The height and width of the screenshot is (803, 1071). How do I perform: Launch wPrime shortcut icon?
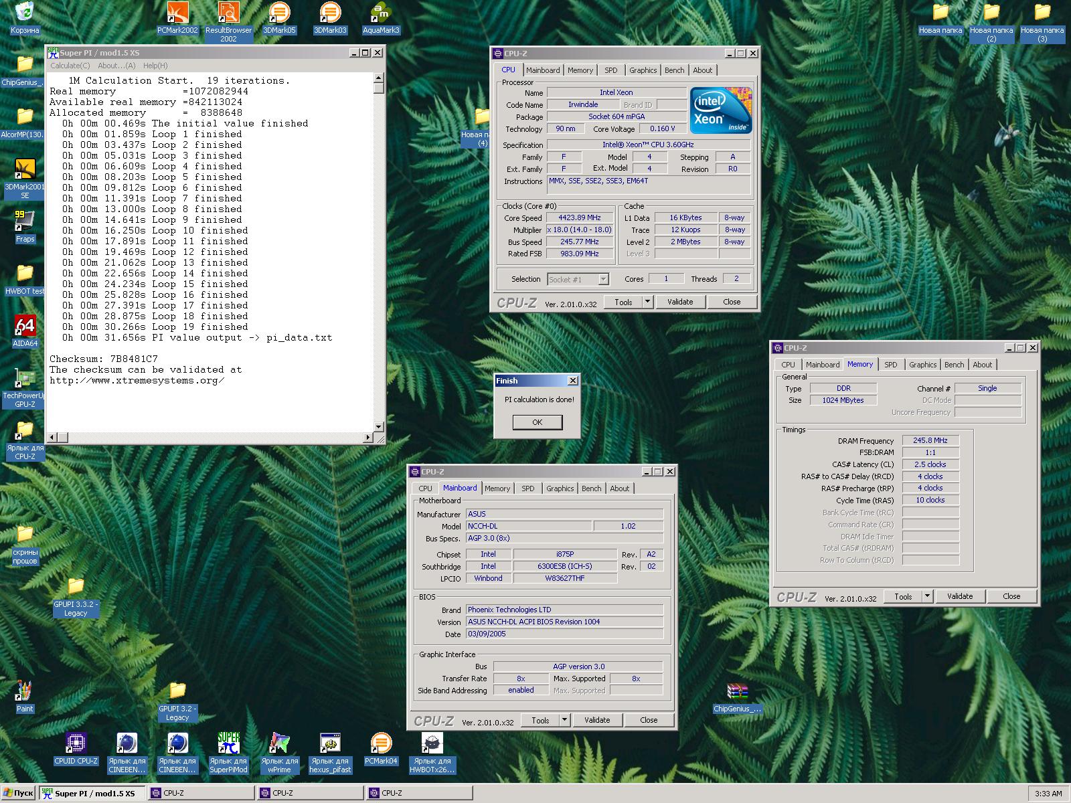[x=279, y=753]
